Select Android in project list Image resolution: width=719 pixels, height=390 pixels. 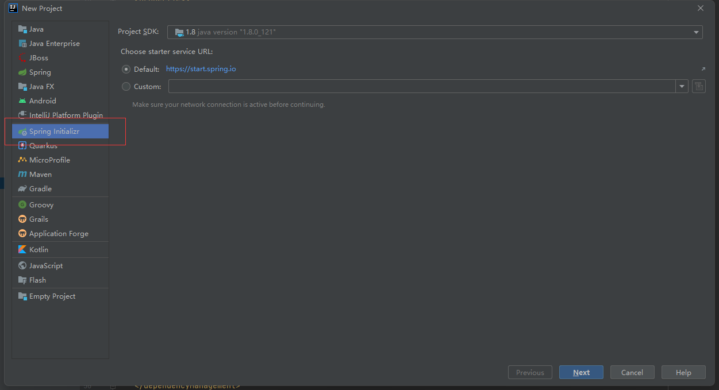[x=60, y=101]
